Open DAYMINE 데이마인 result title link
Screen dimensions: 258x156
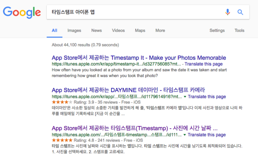point(128,90)
